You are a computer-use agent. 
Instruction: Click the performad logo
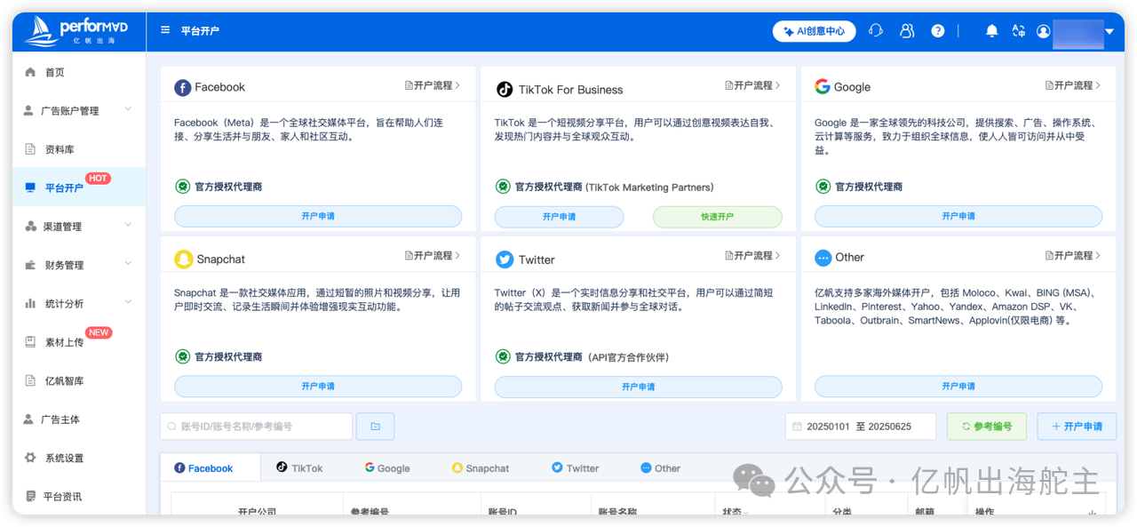click(x=76, y=31)
